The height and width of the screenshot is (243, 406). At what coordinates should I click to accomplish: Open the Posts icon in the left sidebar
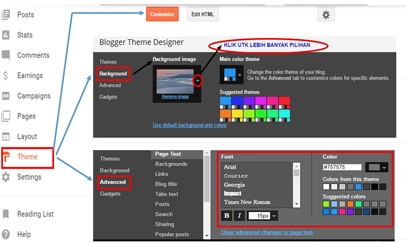(6, 15)
